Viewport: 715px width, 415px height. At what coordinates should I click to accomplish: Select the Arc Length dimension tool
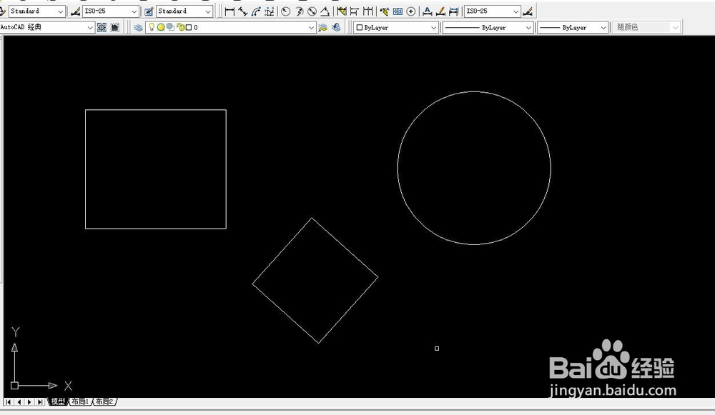256,11
